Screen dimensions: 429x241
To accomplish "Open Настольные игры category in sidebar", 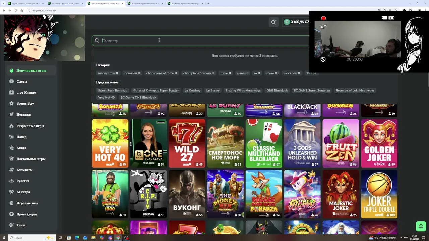I will 31,159.
